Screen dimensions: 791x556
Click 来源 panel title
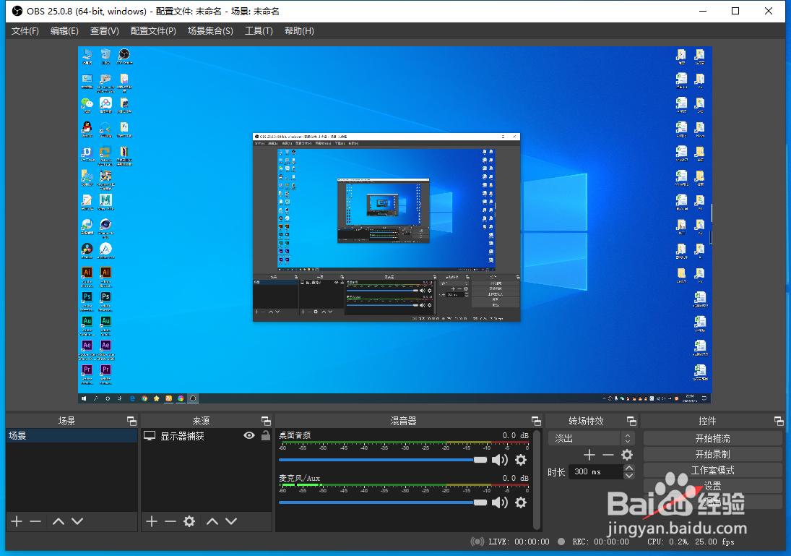201,421
